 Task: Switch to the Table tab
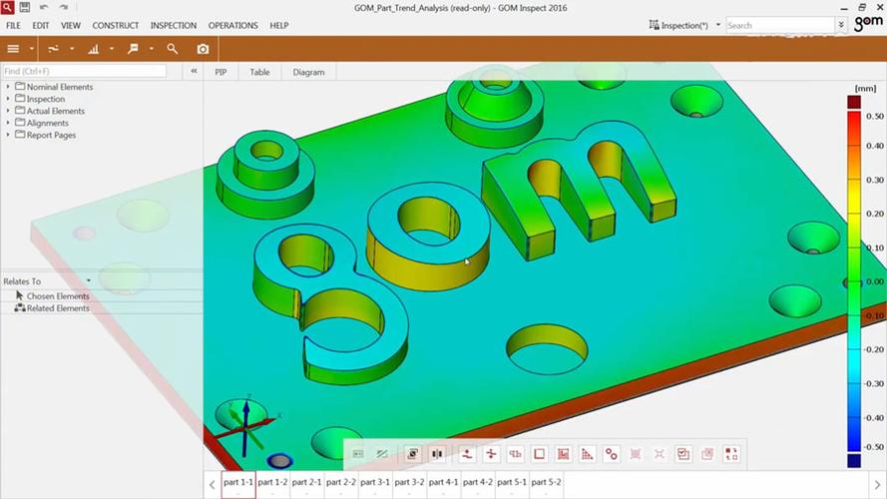259,73
